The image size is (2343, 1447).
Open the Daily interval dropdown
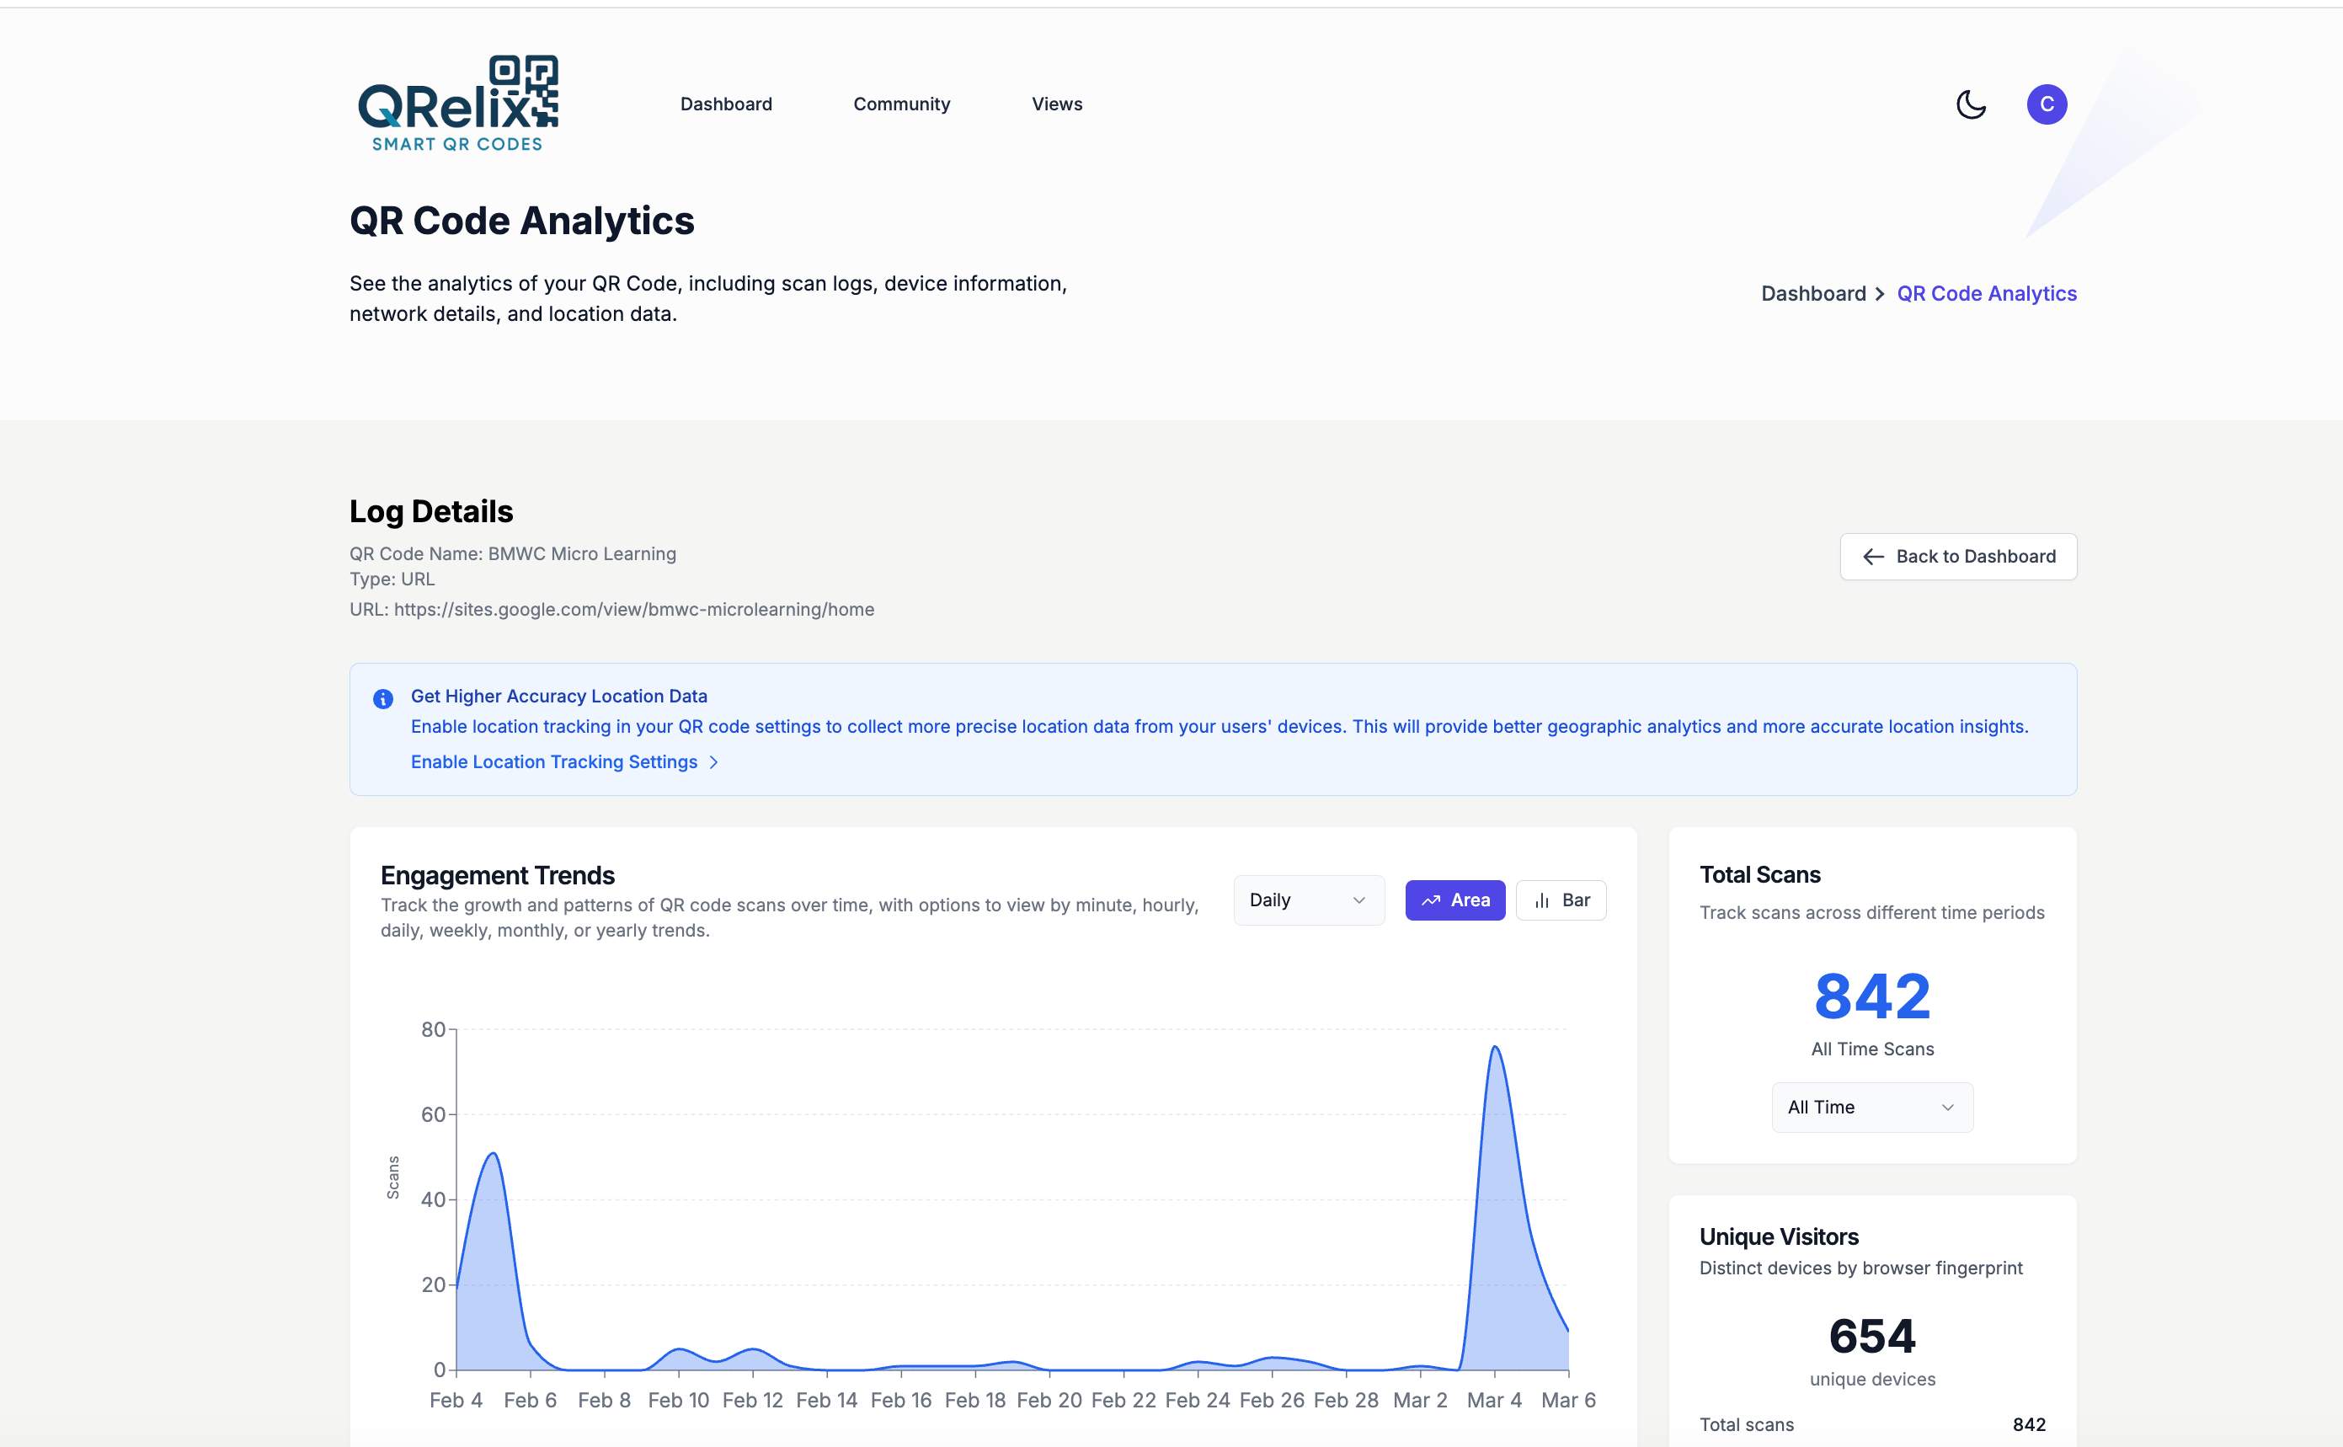coord(1308,900)
